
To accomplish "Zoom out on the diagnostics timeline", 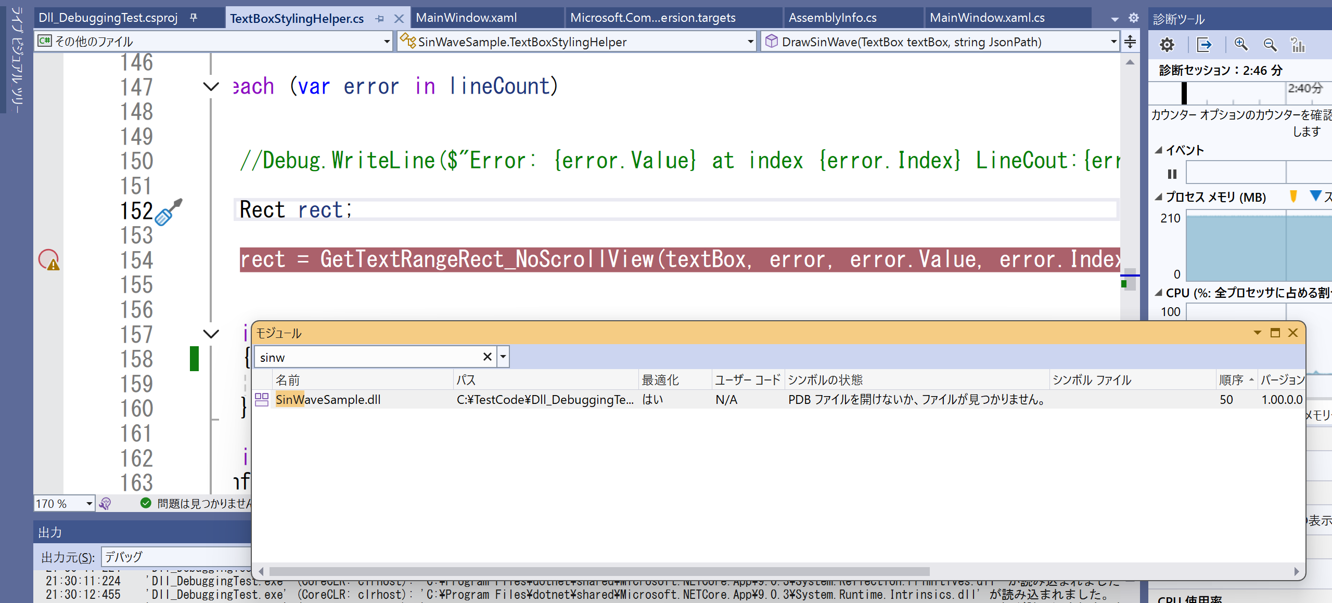I will tap(1270, 45).
